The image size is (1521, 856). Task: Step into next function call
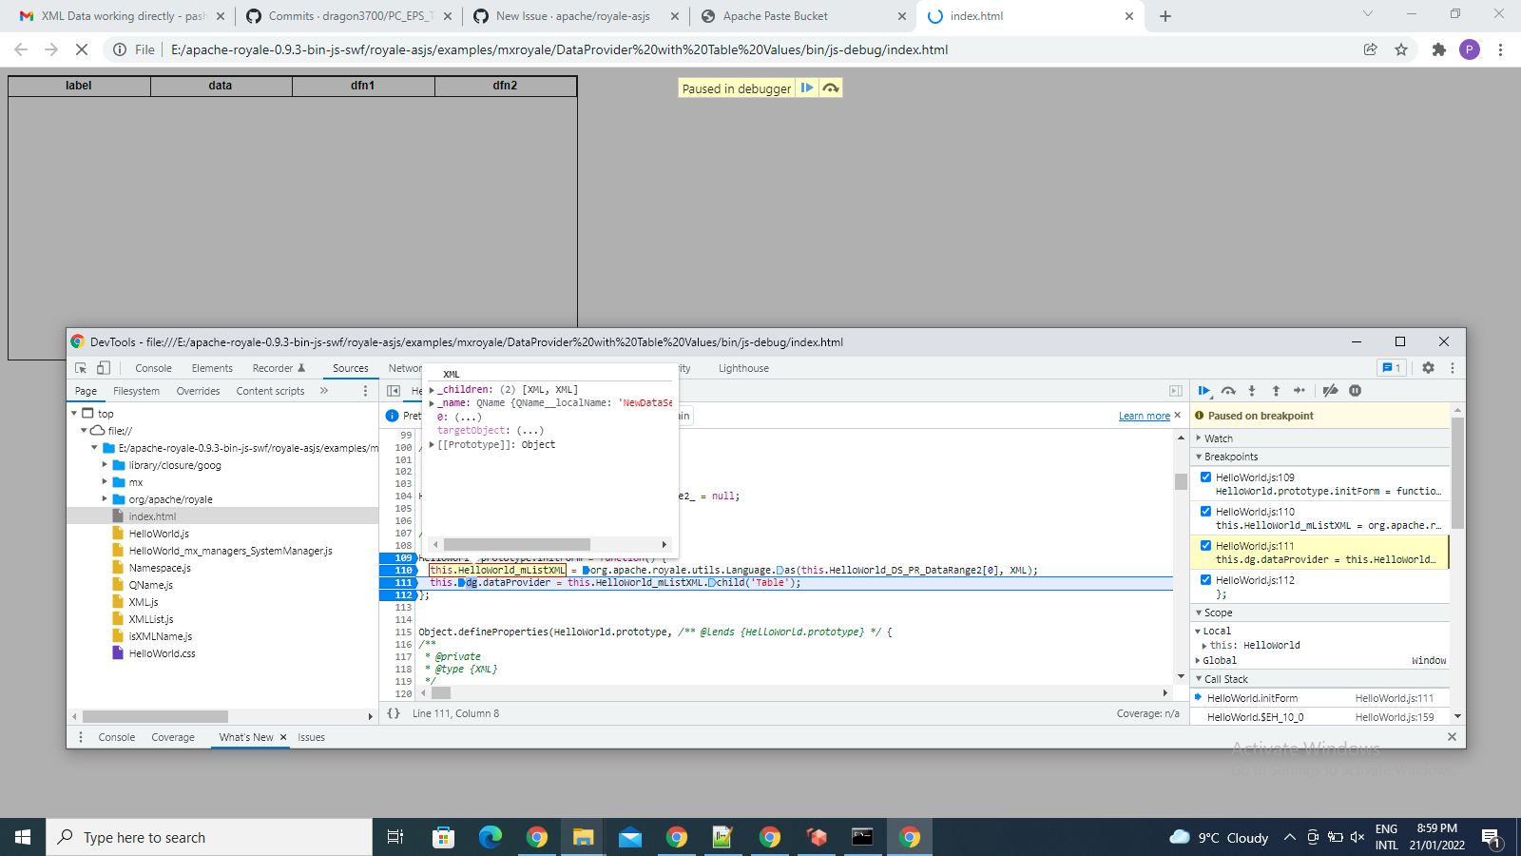coord(1252,391)
